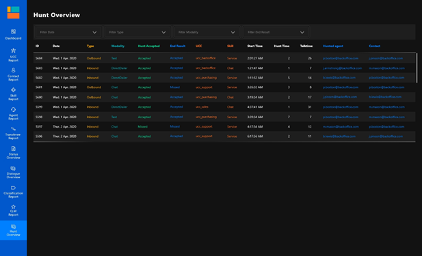Select the row with ID 5599
Screen dimensions: 422x256
coord(224,107)
